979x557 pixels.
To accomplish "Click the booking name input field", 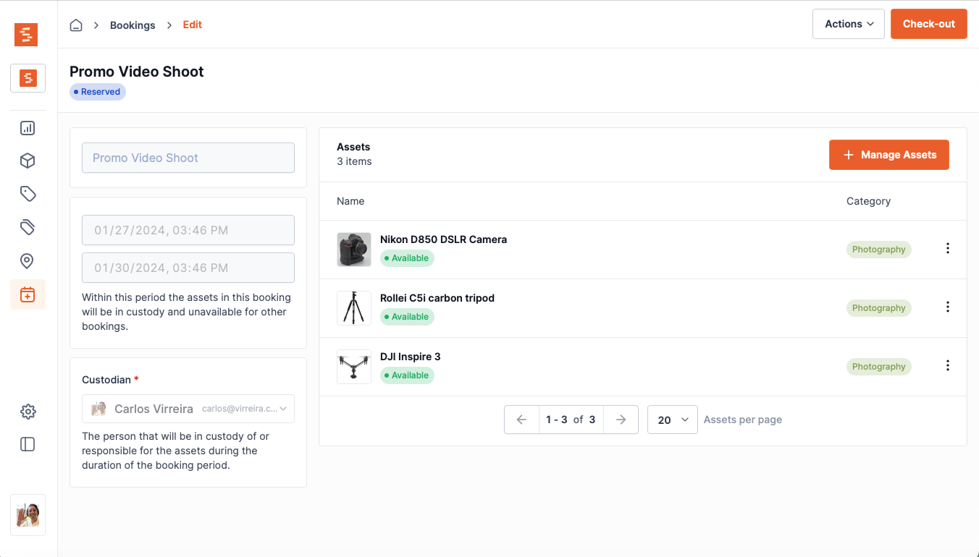I will pyautogui.click(x=188, y=158).
